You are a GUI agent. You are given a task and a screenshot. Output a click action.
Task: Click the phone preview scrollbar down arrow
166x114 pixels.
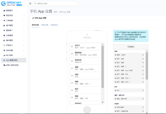pyautogui.click(x=103, y=102)
